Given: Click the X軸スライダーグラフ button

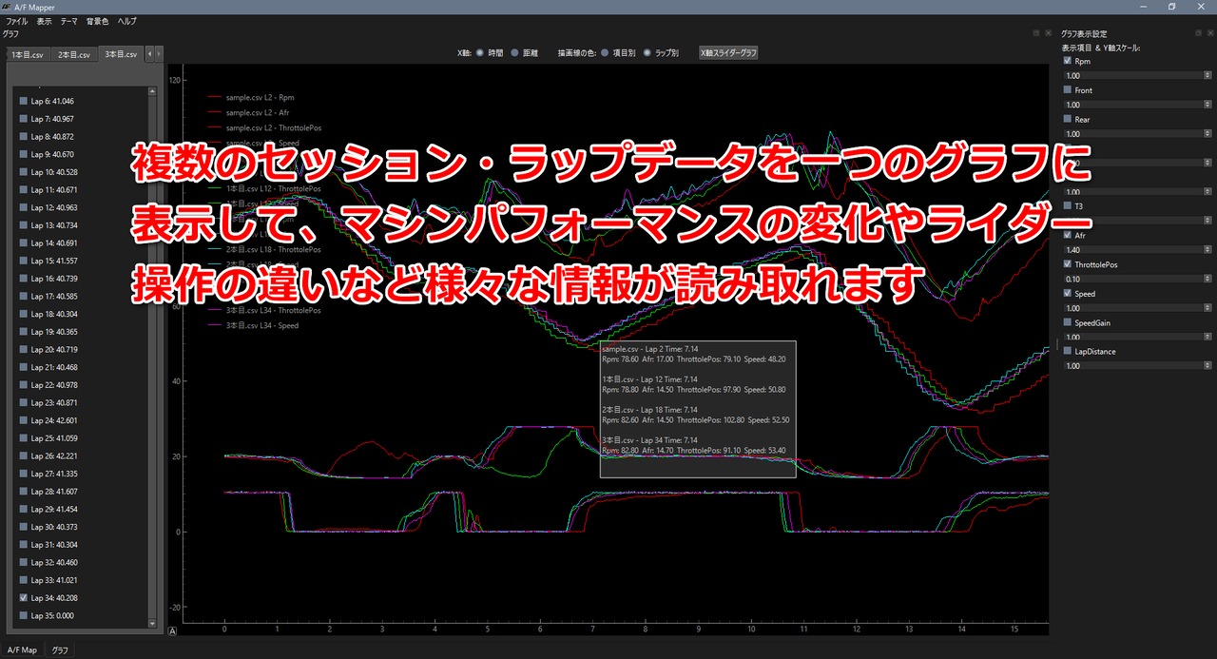Looking at the screenshot, I should (x=728, y=53).
